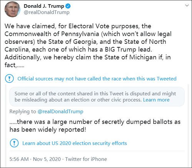This screenshot has width=192, height=168.
Task: Click the 'fact,.....' trailing line of the tweet
Action: click(x=14, y=65)
